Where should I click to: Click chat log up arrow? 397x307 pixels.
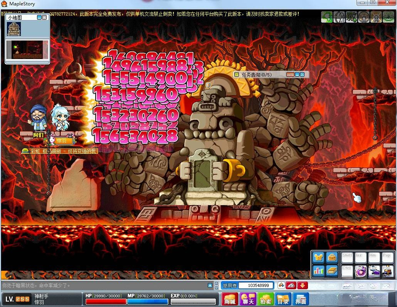(x=217, y=283)
